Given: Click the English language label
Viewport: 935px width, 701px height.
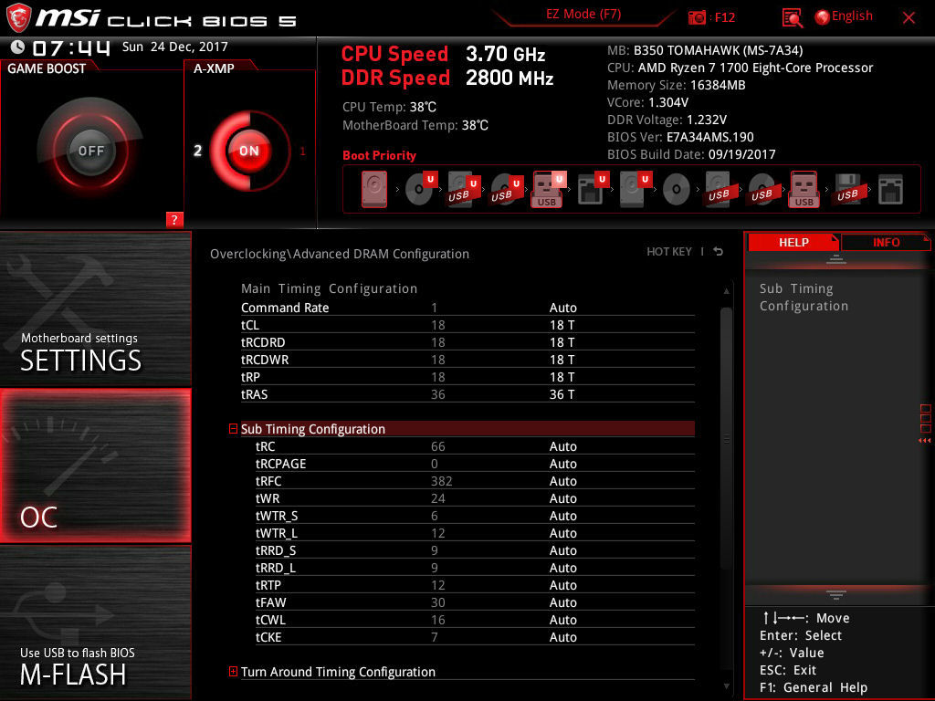Looking at the screenshot, I should click(x=852, y=16).
